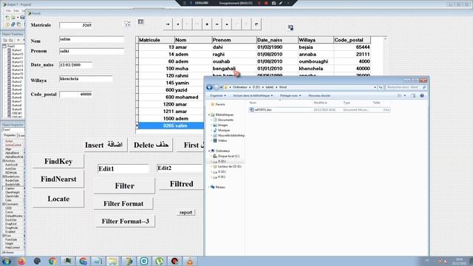Viewport: 473px width, 266px height.
Task: Go back in Explorer window
Action: (x=210, y=87)
